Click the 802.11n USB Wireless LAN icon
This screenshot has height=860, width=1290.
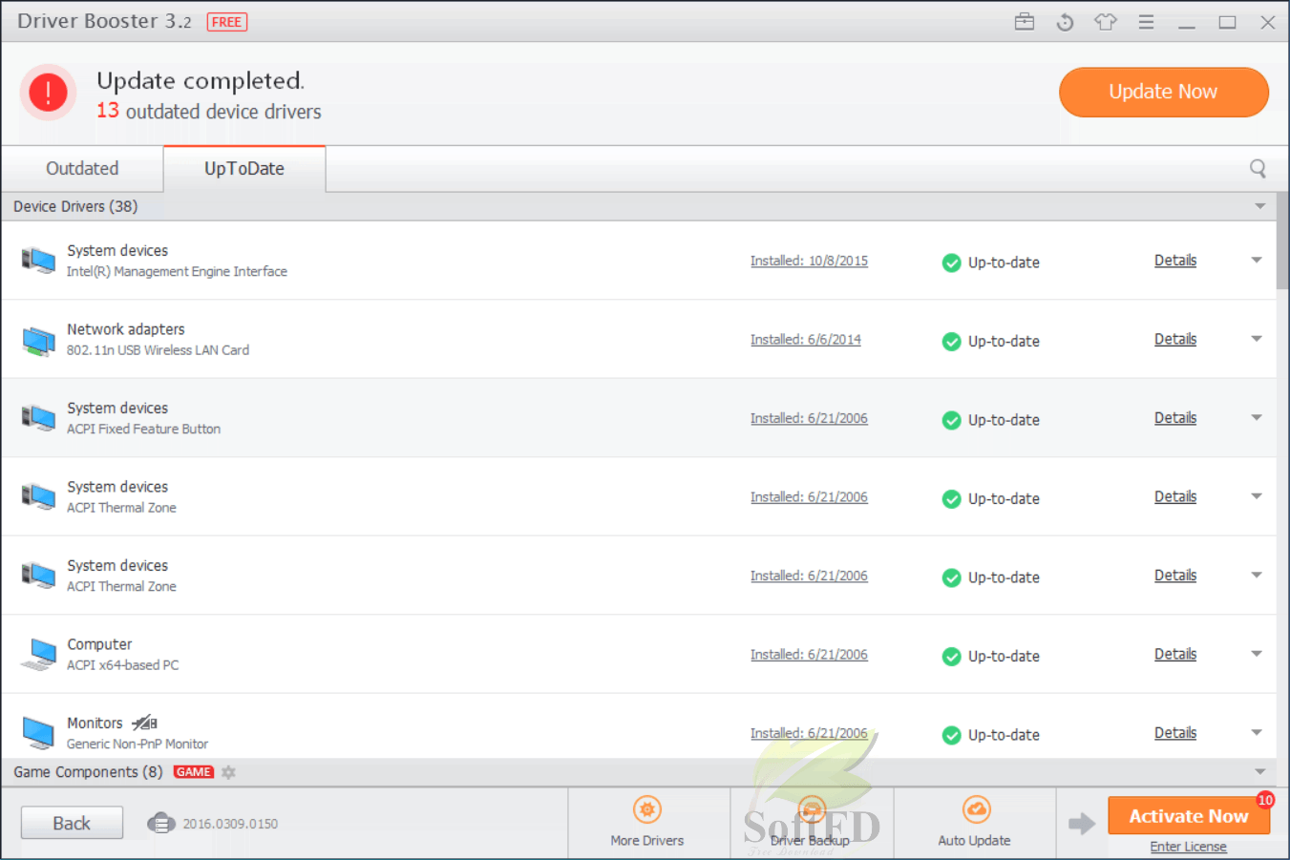point(38,340)
